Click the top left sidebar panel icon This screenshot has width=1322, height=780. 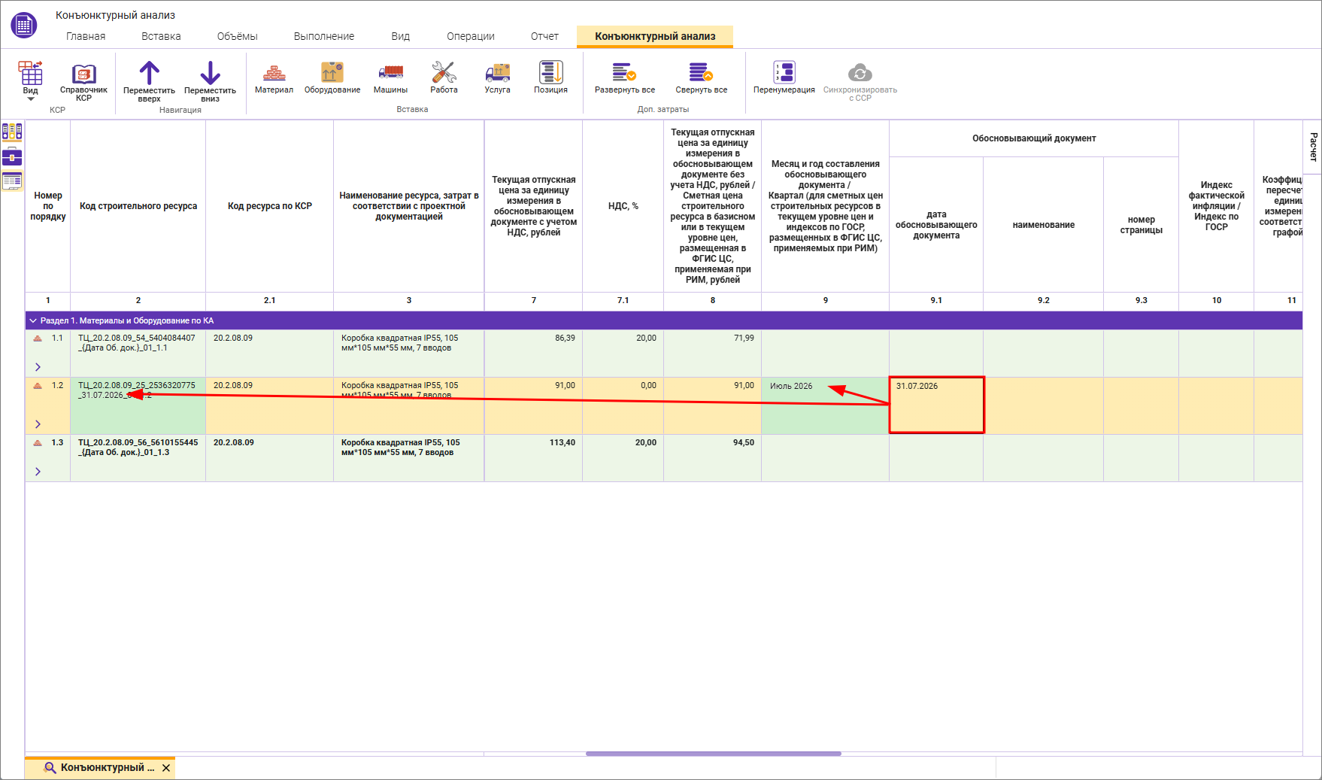pos(12,132)
